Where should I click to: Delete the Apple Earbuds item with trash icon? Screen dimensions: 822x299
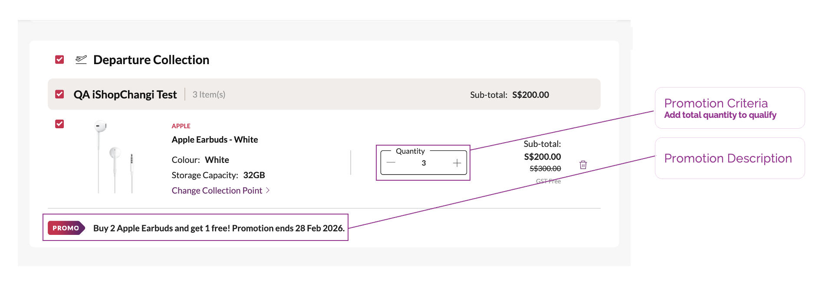coord(583,165)
